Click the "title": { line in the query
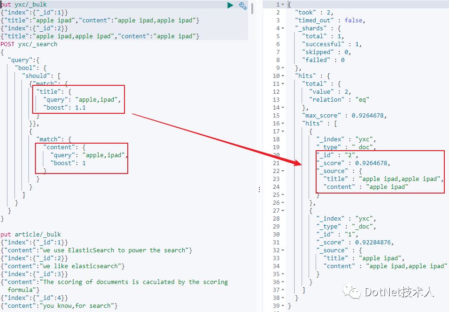The width and height of the screenshot is (449, 312). pos(54,92)
